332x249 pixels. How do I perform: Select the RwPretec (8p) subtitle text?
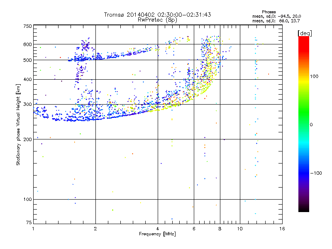point(157,20)
